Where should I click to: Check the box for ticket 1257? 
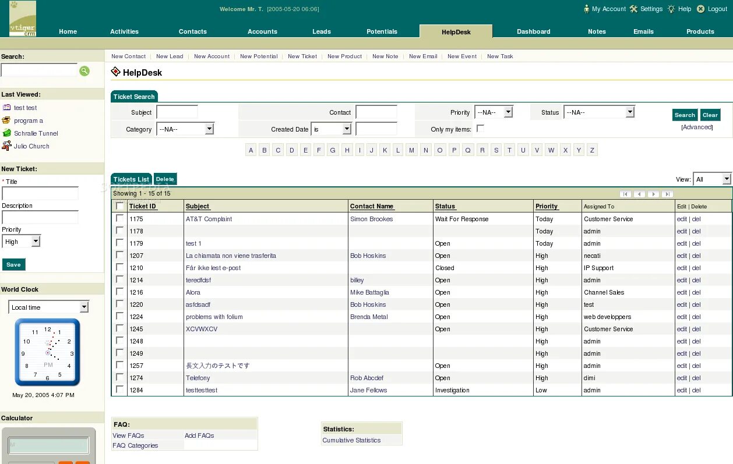120,365
